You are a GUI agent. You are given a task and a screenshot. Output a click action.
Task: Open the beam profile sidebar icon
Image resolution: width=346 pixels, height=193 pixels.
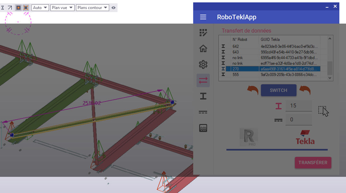click(203, 96)
